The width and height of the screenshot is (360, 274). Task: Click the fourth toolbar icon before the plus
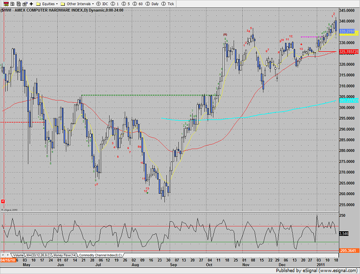pos(24,3)
